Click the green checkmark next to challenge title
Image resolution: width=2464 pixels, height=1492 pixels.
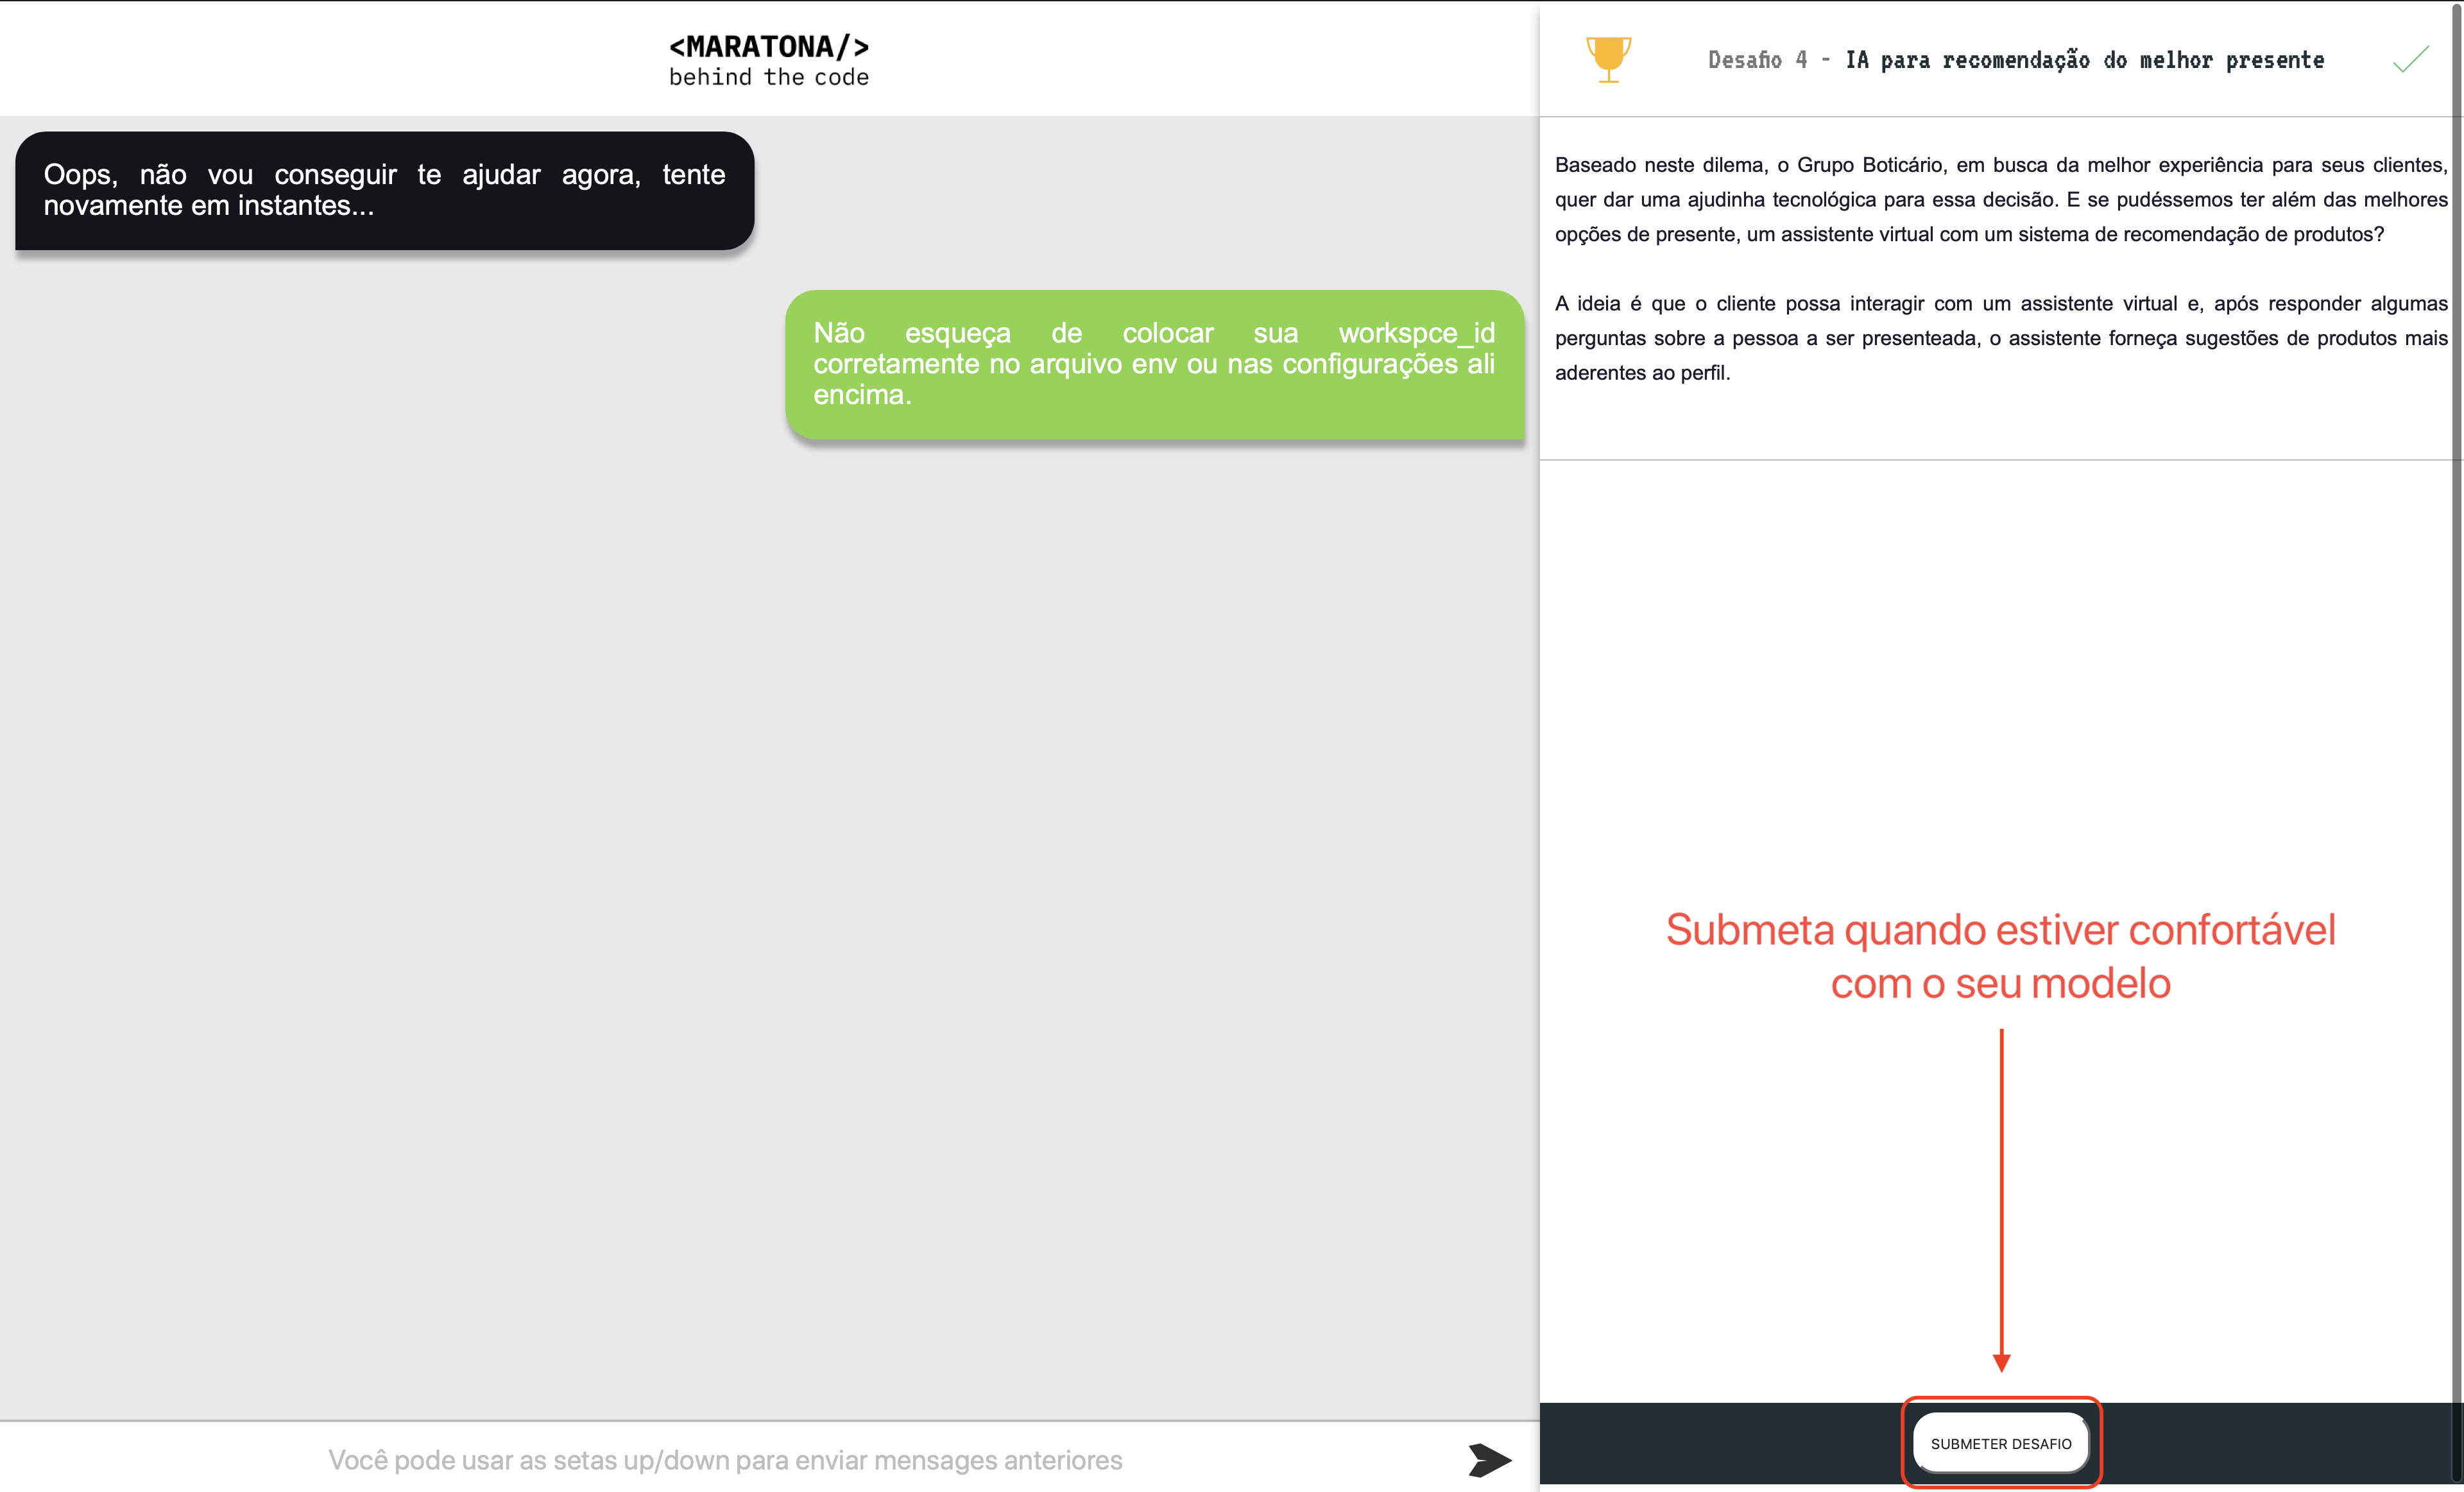(x=2410, y=60)
